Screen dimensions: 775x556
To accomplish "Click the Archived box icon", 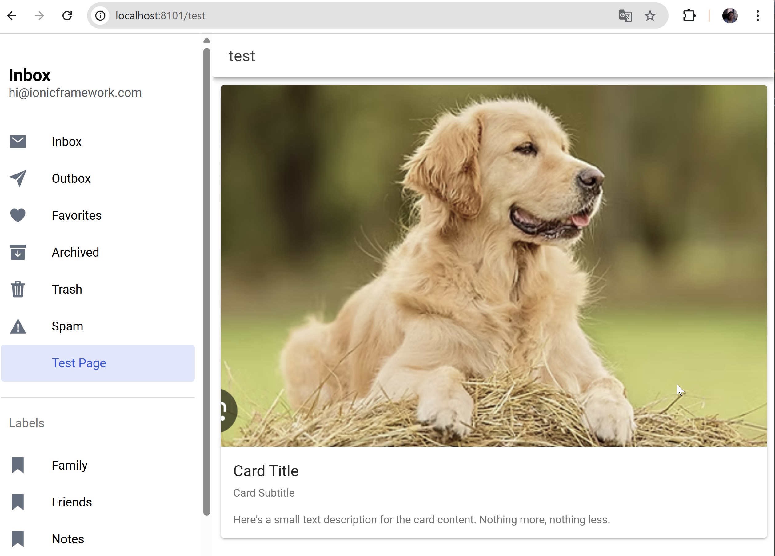I will (18, 252).
